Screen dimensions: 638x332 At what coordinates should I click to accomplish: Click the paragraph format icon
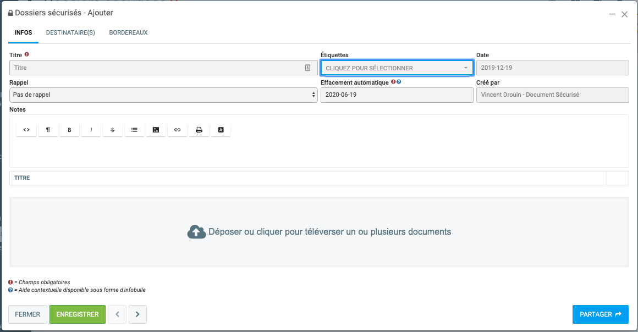(x=48, y=130)
